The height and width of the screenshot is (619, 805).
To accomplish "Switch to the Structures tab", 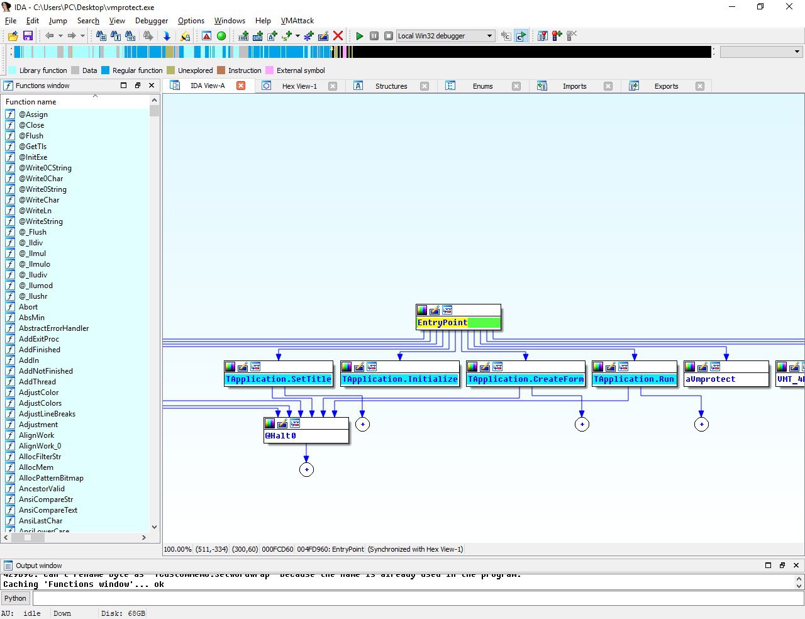I will click(391, 86).
